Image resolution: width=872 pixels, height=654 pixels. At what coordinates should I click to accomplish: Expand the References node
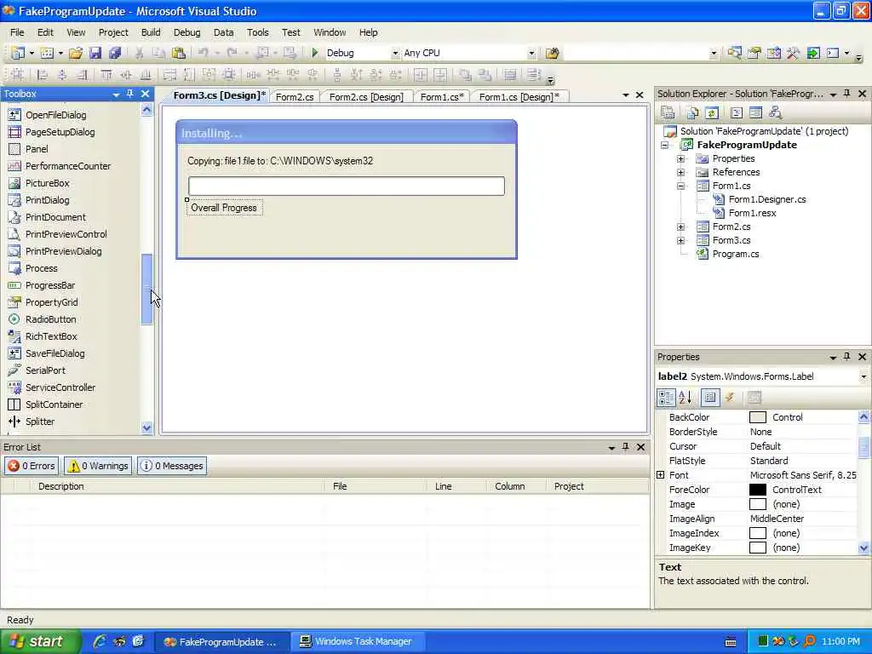click(x=680, y=172)
